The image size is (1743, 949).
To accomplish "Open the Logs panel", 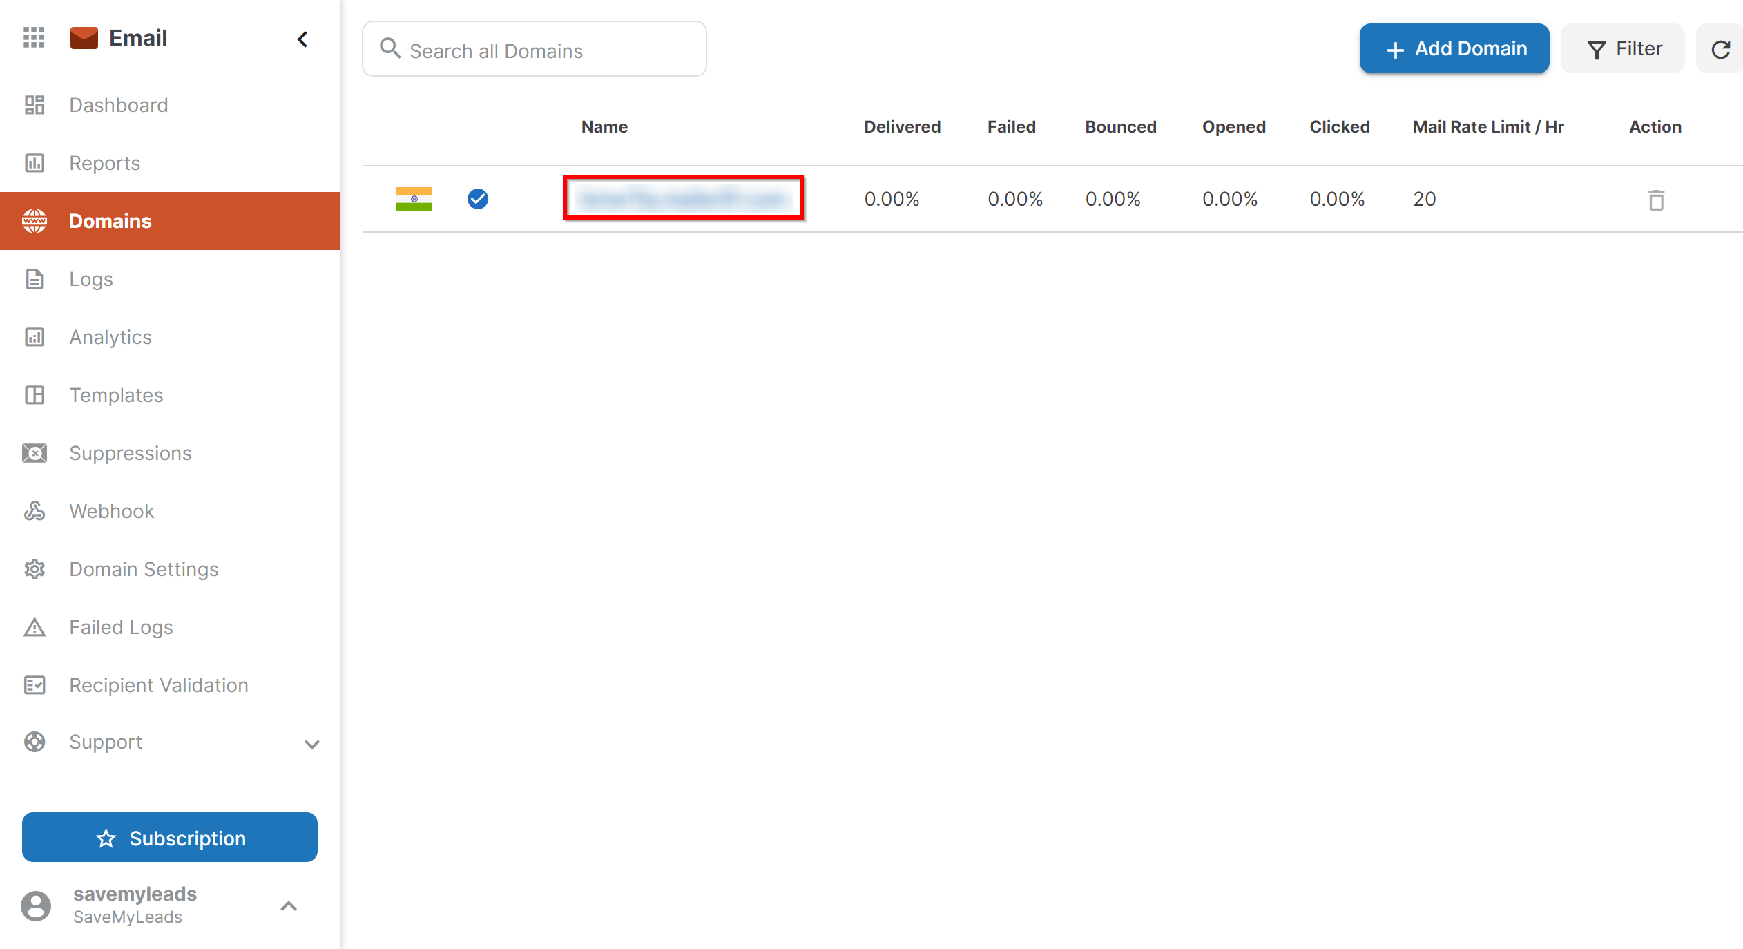I will [x=90, y=278].
